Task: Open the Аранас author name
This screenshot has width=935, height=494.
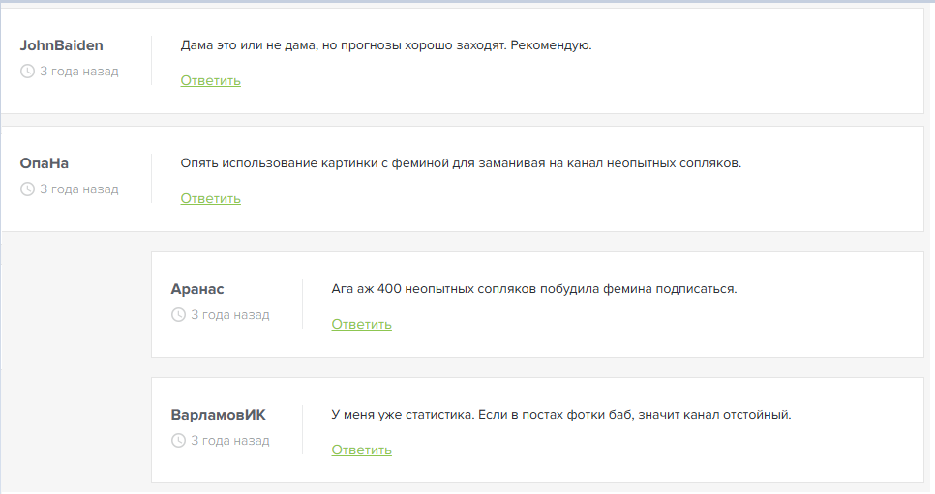Action: click(x=197, y=289)
